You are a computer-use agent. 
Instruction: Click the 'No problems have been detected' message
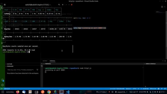click(23, 73)
